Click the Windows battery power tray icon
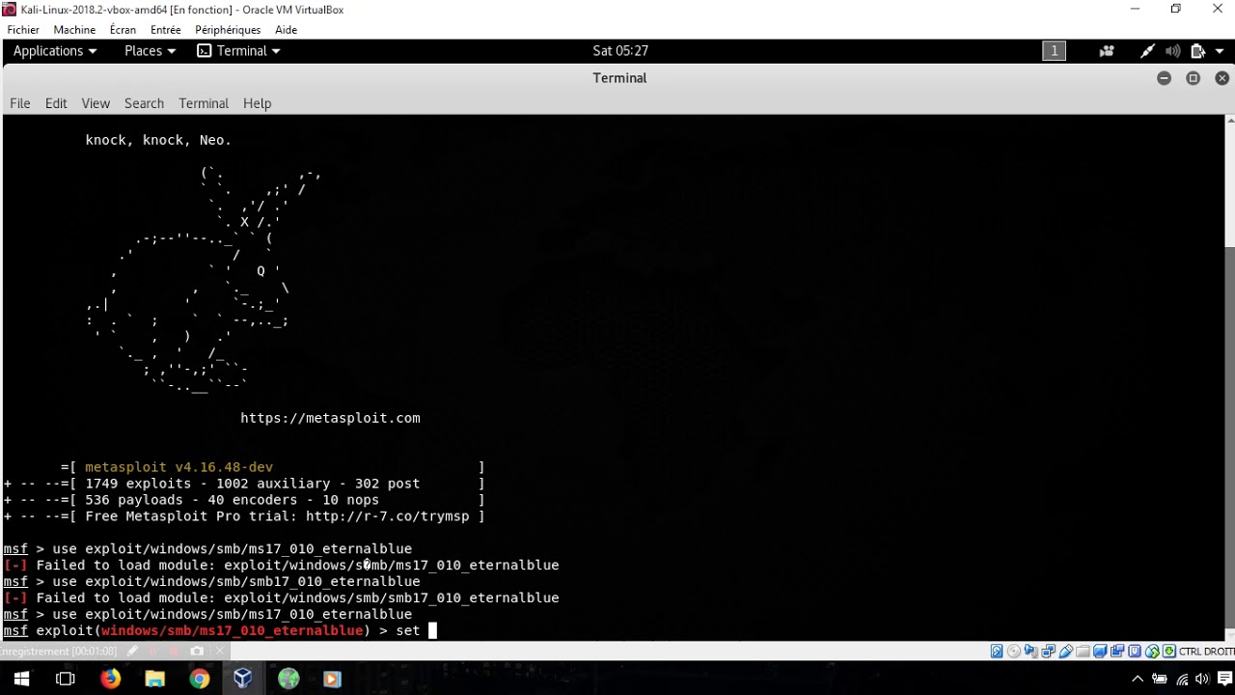 coord(1160,679)
